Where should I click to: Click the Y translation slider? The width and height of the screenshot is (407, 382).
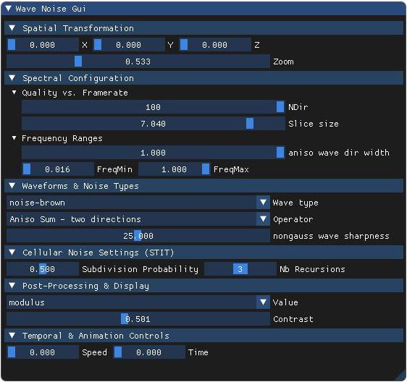click(129, 45)
